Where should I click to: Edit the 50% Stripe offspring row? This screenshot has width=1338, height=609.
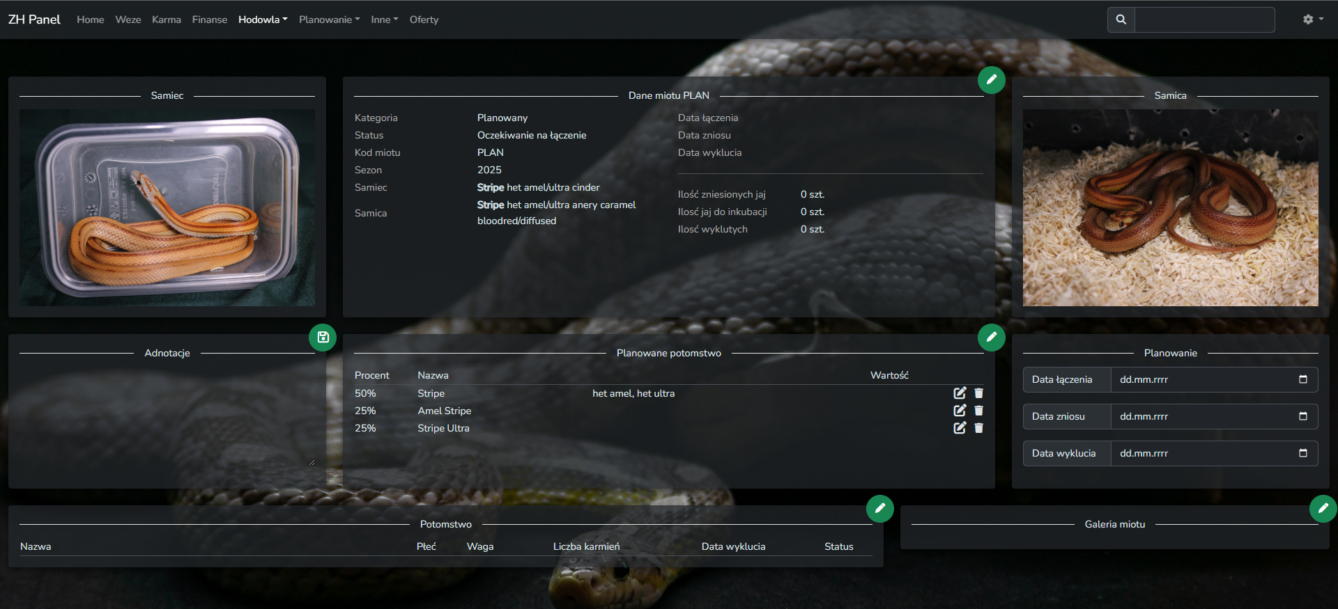[x=960, y=393]
